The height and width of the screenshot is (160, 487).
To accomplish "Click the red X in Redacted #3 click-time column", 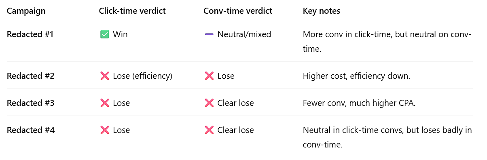I will [x=104, y=103].
